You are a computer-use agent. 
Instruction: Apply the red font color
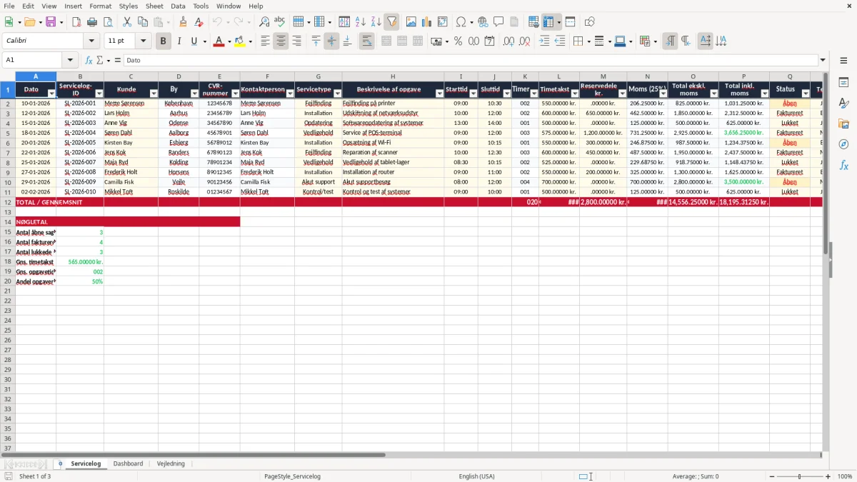pyautogui.click(x=219, y=41)
